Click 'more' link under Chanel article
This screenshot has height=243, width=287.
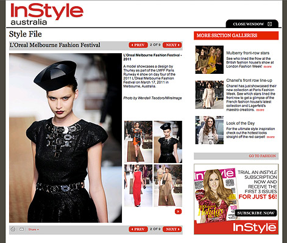coord(260,110)
